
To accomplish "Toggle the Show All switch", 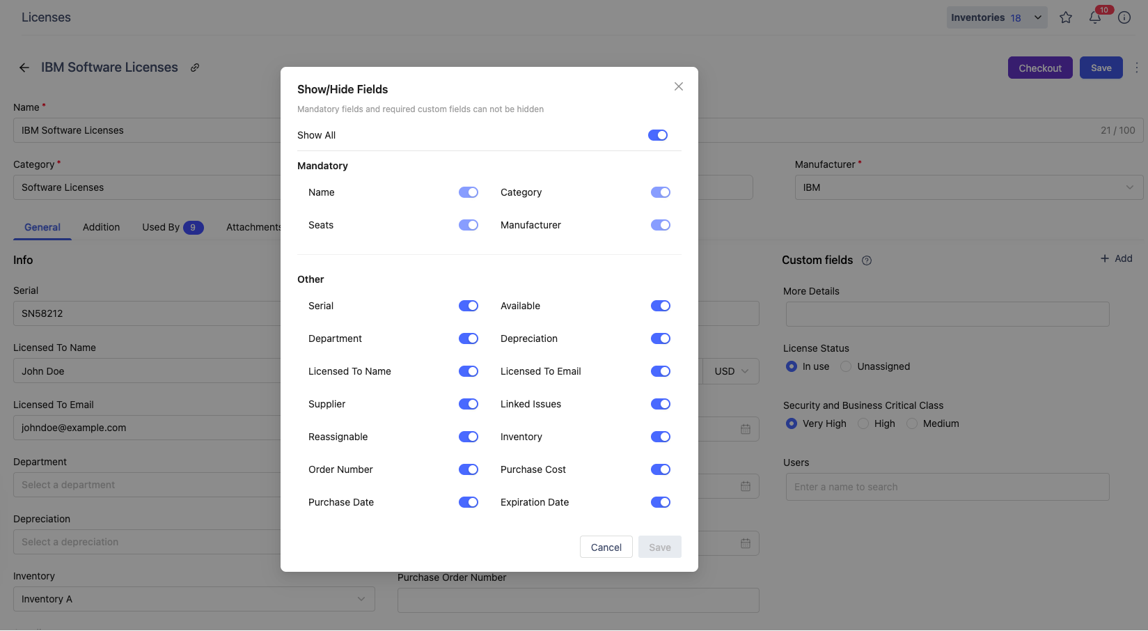I will pos(657,135).
